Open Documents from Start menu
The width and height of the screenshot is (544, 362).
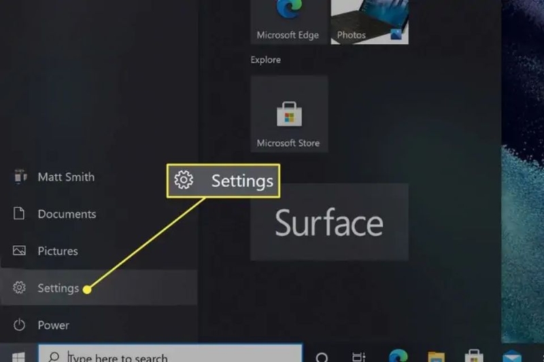pyautogui.click(x=99, y=214)
